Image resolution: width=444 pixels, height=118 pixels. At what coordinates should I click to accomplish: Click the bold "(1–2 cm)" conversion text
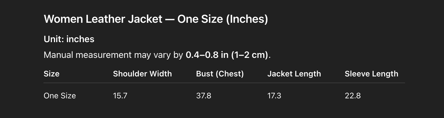250,55
